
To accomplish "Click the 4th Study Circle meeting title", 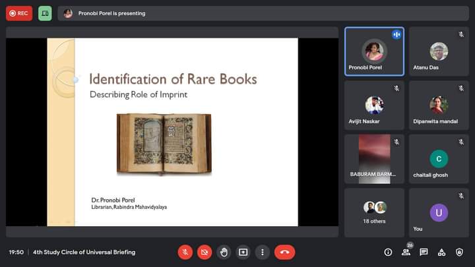I will coord(84,252).
